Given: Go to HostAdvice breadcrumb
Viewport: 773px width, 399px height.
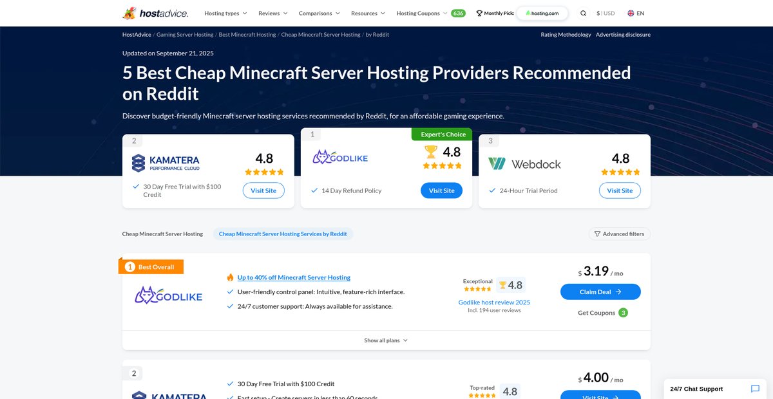Looking at the screenshot, I should click(x=136, y=35).
